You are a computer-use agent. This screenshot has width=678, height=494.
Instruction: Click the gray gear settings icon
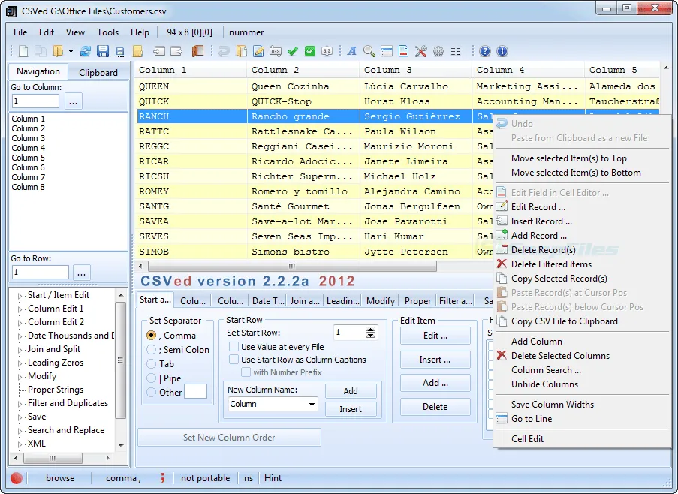click(438, 51)
